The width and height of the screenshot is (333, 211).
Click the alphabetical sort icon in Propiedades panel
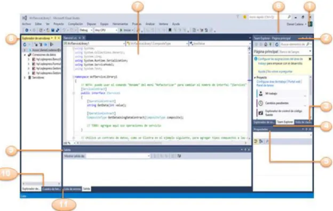(261, 141)
